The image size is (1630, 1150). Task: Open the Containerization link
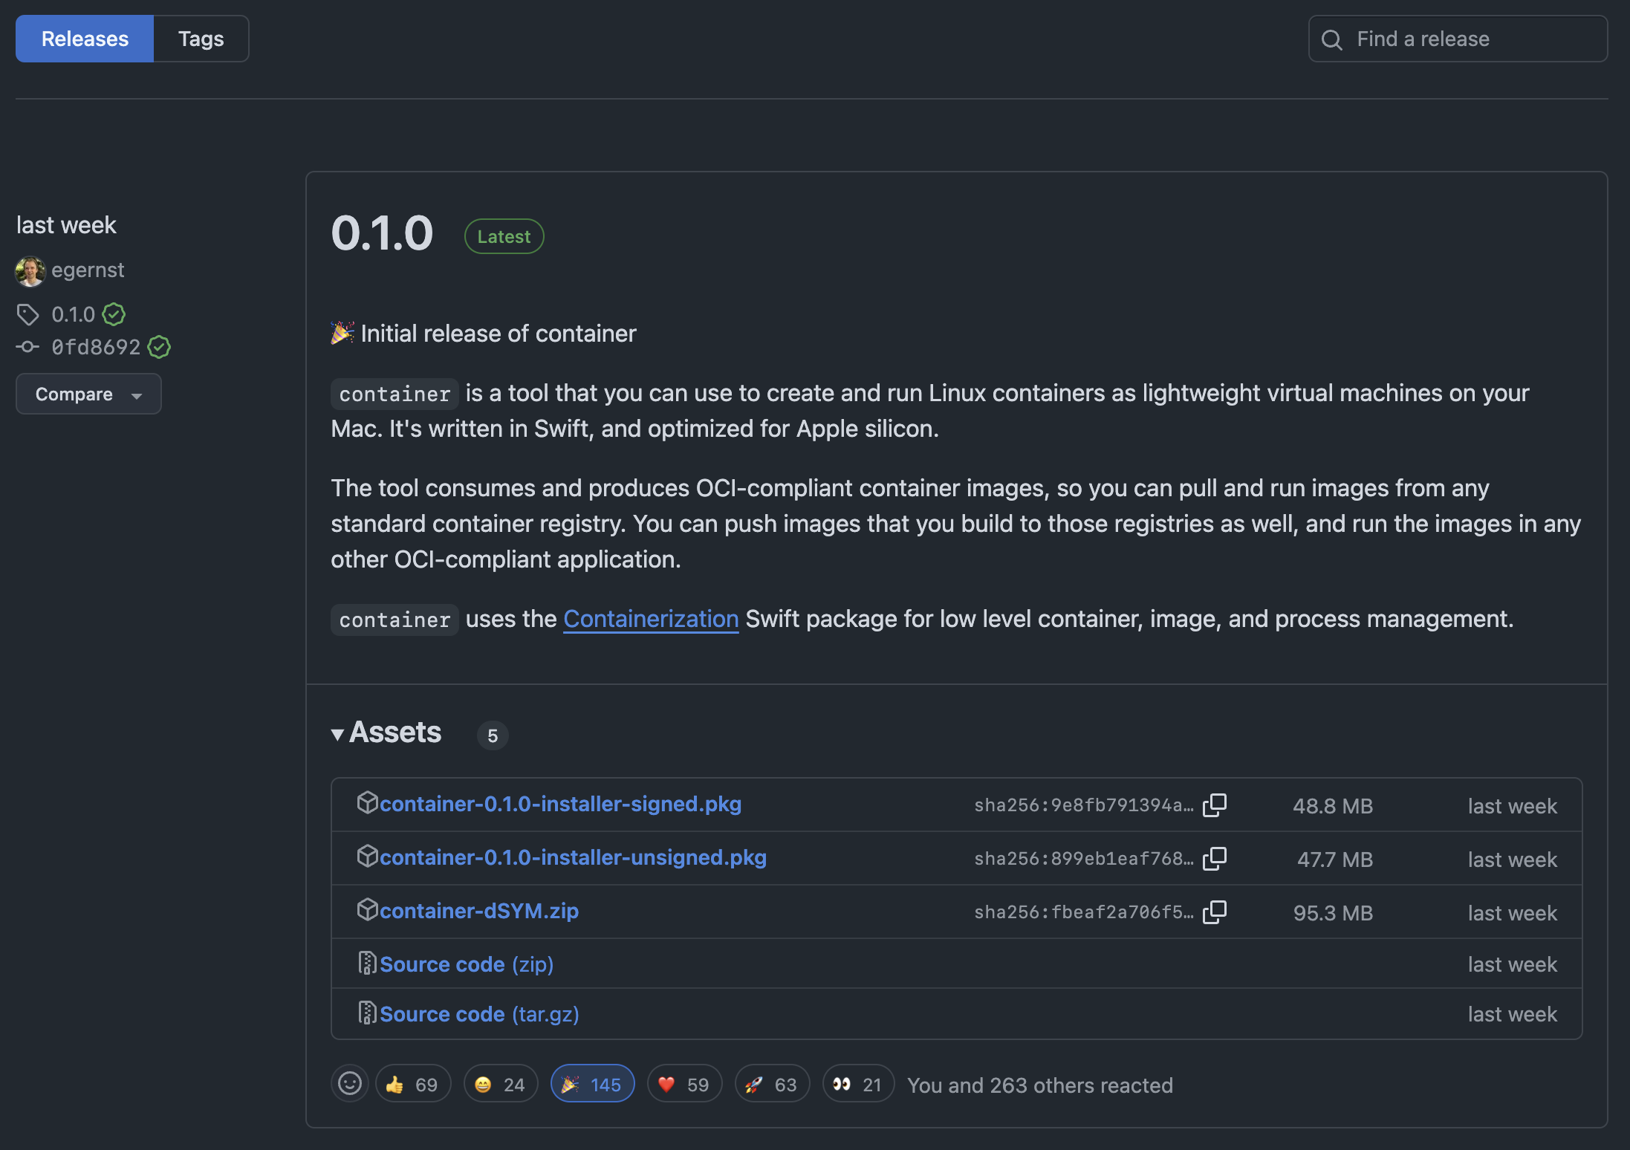pyautogui.click(x=651, y=619)
